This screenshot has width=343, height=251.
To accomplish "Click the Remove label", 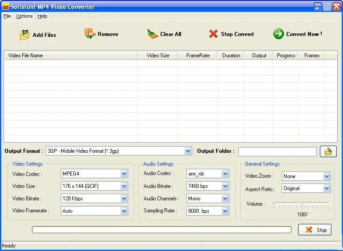I will click(x=108, y=34).
